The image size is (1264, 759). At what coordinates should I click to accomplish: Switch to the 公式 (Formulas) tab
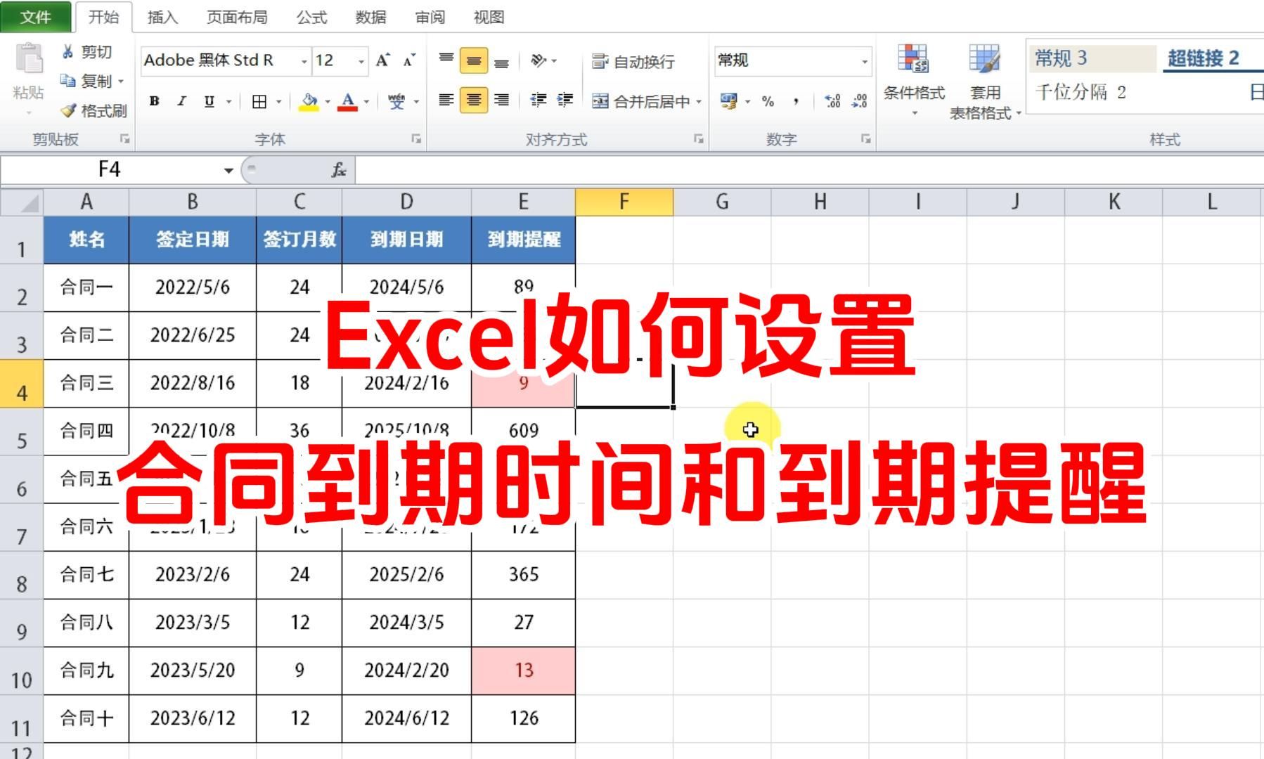point(311,17)
